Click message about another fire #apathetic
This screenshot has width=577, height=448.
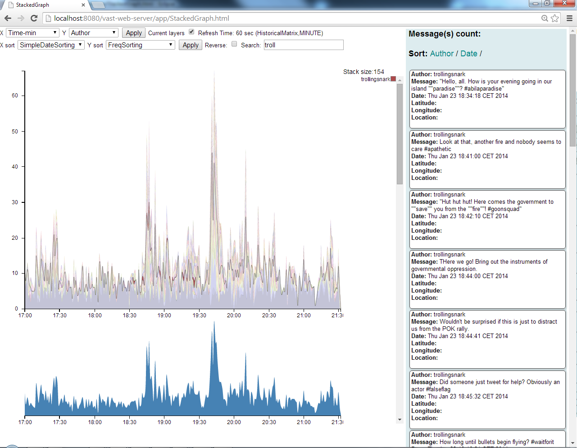point(487,160)
